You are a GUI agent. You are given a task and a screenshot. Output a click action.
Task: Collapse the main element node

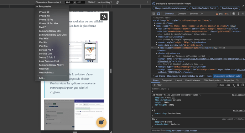pyautogui.click(x=157, y=45)
